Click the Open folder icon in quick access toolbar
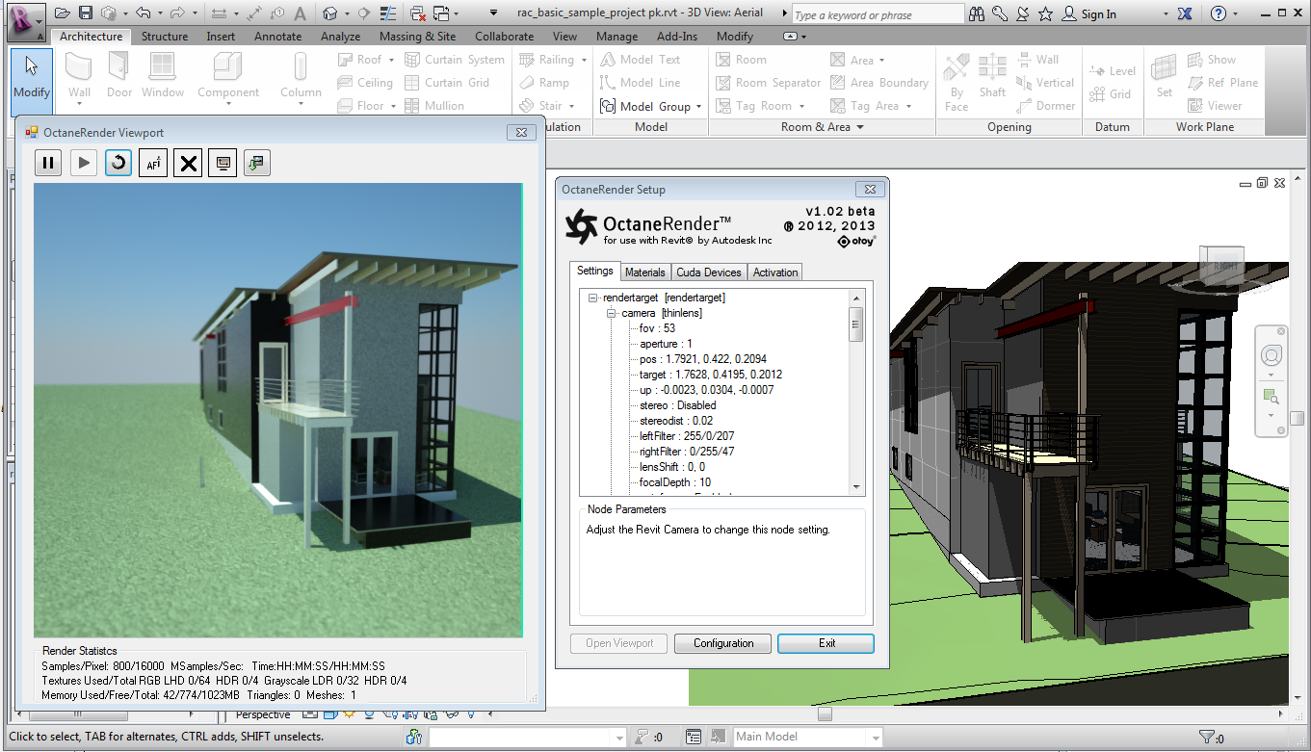Viewport: 1311px width, 752px height. 63,13
